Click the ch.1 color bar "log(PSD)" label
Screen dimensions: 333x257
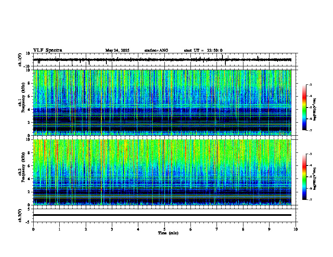click(315, 110)
